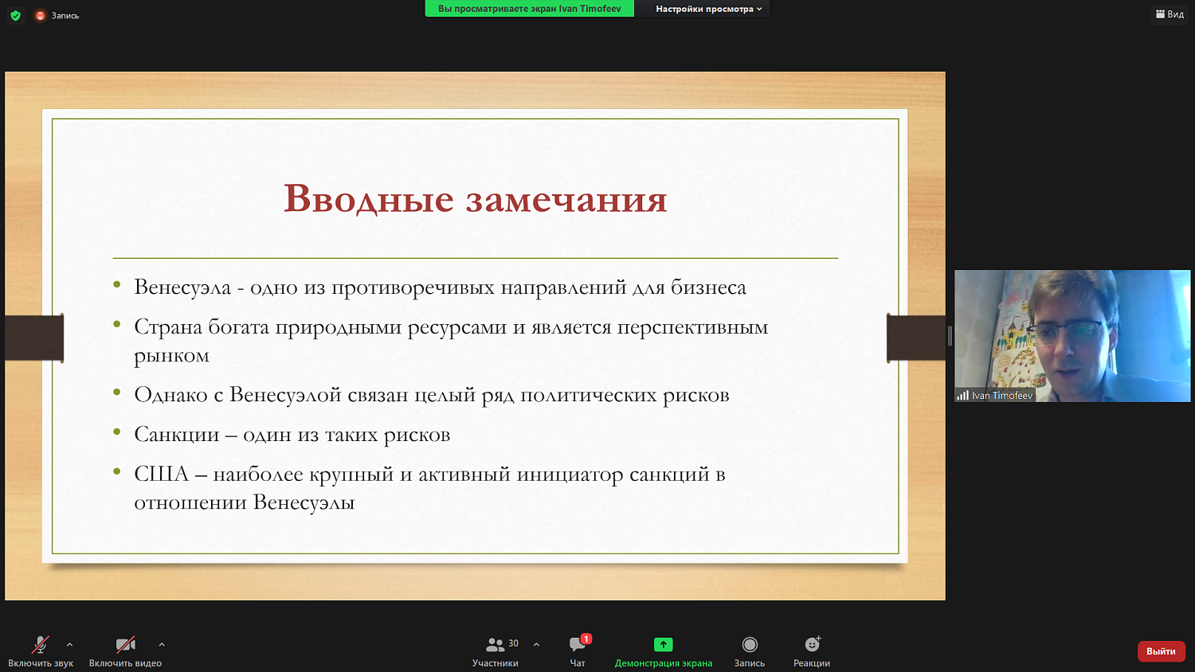Viewport: 1195px width, 672px height.
Task: Expand audio options with the mic chevron
Action: click(70, 646)
